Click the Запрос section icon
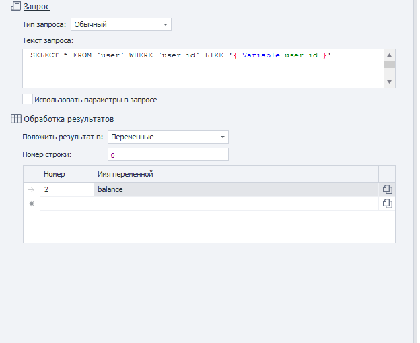 point(15,6)
